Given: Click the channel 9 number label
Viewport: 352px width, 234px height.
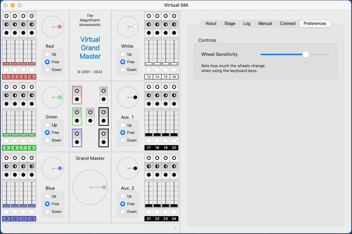Looking at the screenshot, I should (x=7, y=219).
